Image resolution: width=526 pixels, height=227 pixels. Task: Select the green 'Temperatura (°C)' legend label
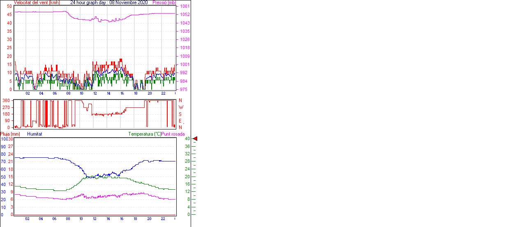click(x=145, y=134)
